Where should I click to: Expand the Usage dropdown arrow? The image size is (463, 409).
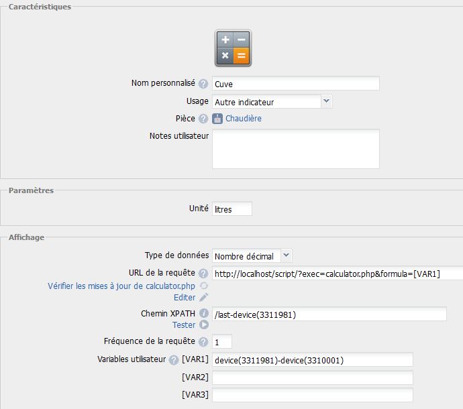coord(326,101)
